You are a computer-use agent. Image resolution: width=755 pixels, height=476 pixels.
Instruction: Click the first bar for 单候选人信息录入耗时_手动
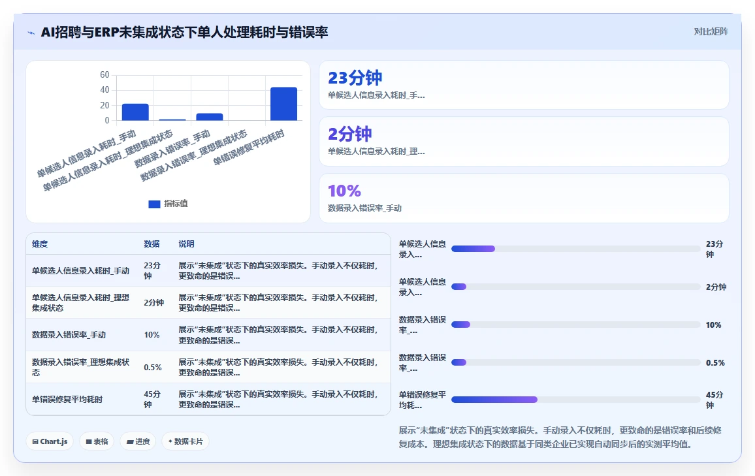click(x=135, y=112)
